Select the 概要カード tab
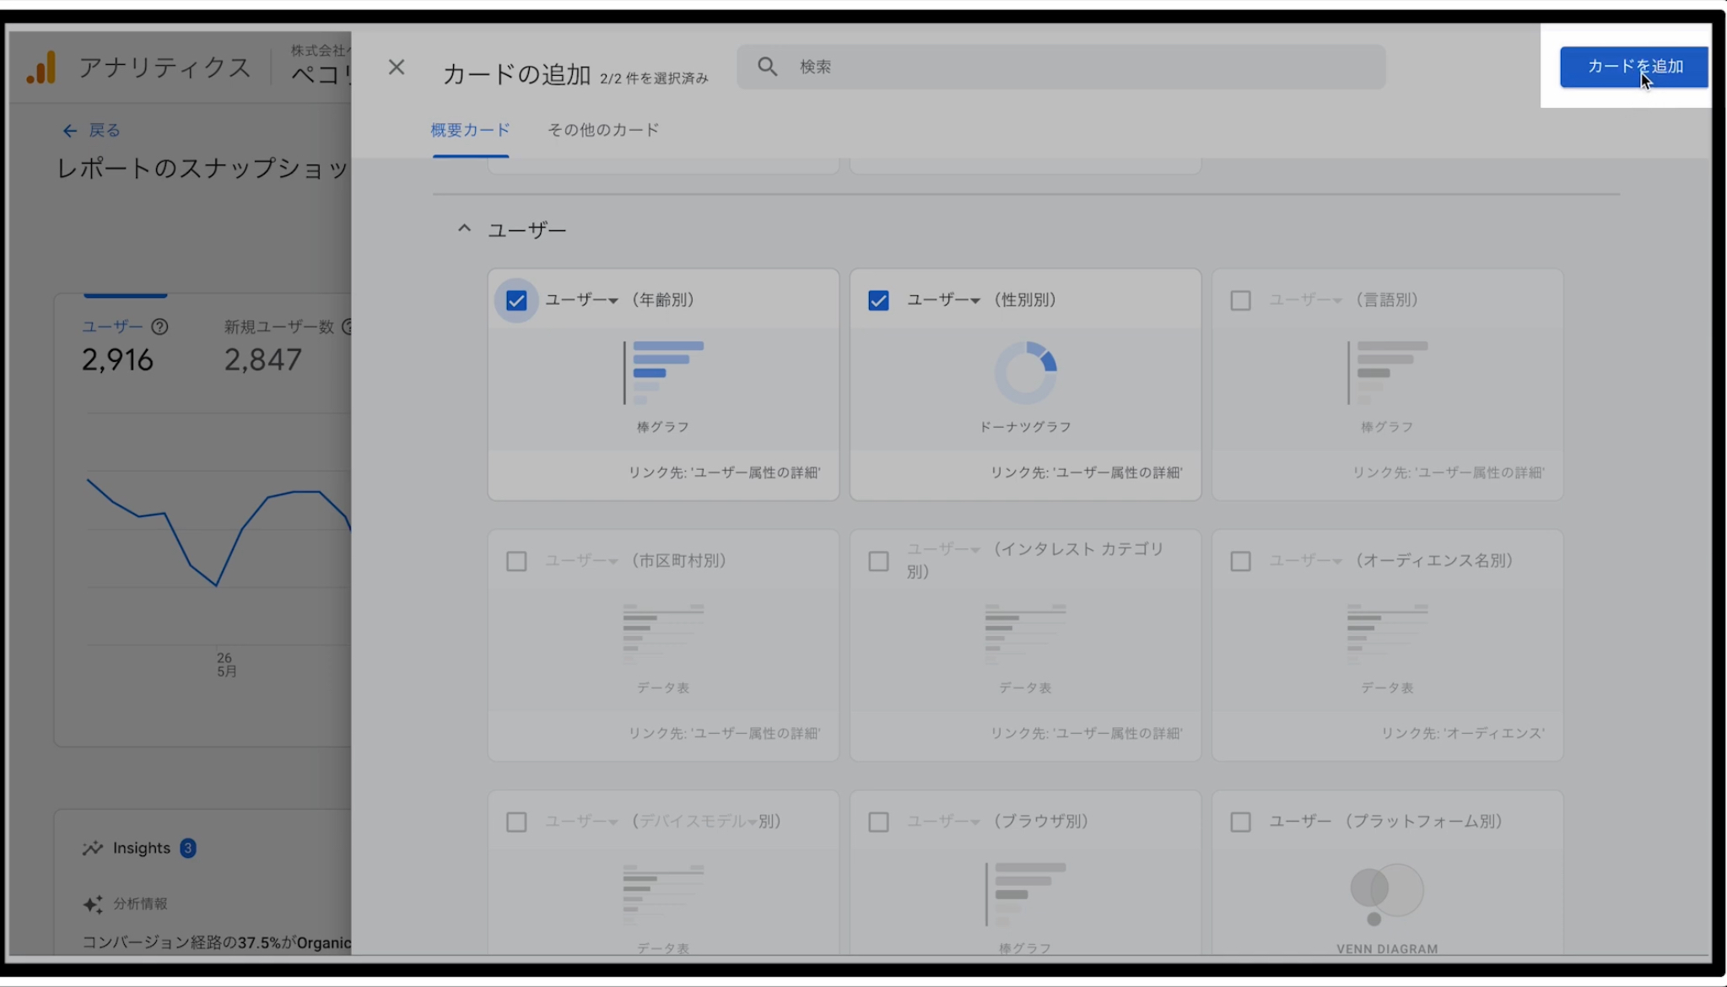The height and width of the screenshot is (987, 1727). click(x=470, y=130)
